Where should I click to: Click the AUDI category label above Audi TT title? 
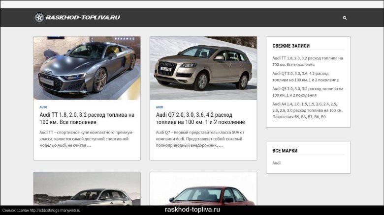pyautogui.click(x=43, y=107)
